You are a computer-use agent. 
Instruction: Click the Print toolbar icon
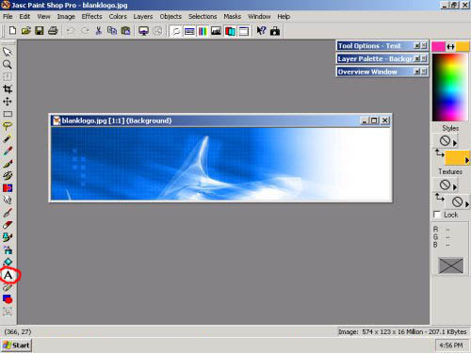click(x=53, y=31)
